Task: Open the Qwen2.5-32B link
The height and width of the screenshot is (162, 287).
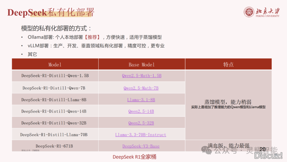Action: (141, 123)
